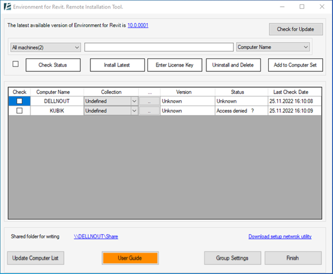Sort by Computer Name column header

point(57,92)
